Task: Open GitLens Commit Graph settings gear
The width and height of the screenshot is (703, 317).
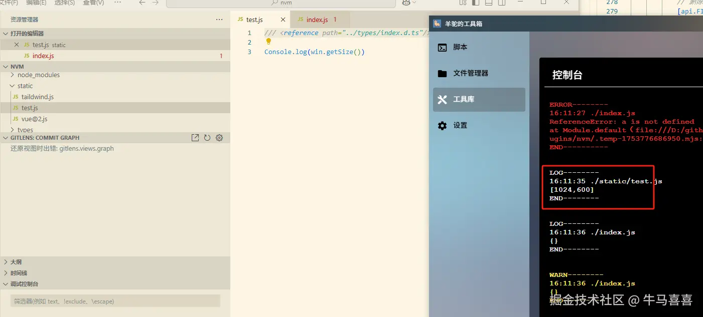Action: click(x=219, y=137)
